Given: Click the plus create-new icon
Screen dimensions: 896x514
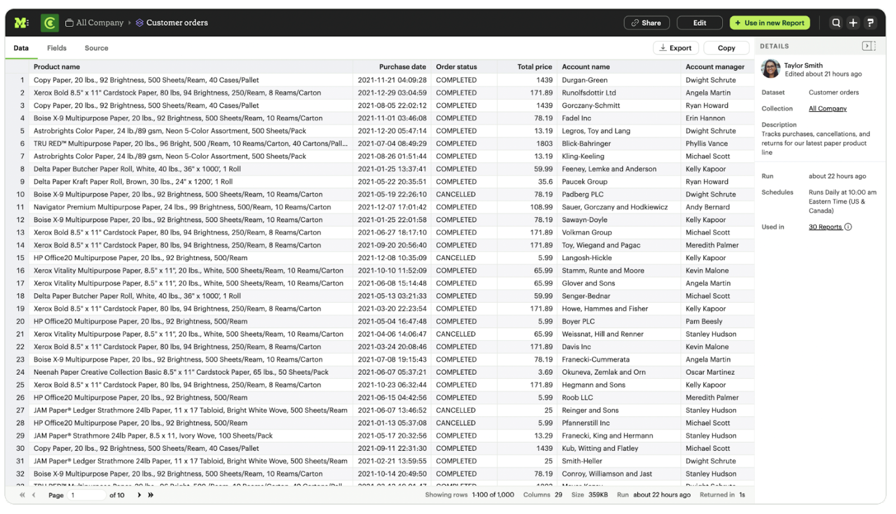Looking at the screenshot, I should point(853,23).
